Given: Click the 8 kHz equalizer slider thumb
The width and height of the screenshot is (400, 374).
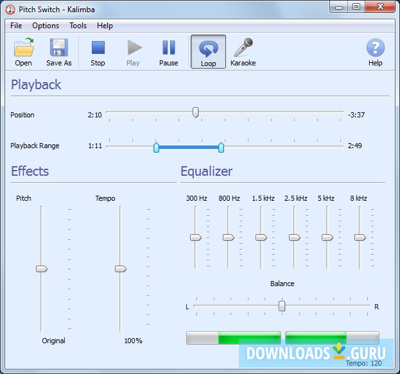Looking at the screenshot, I should 360,237.
